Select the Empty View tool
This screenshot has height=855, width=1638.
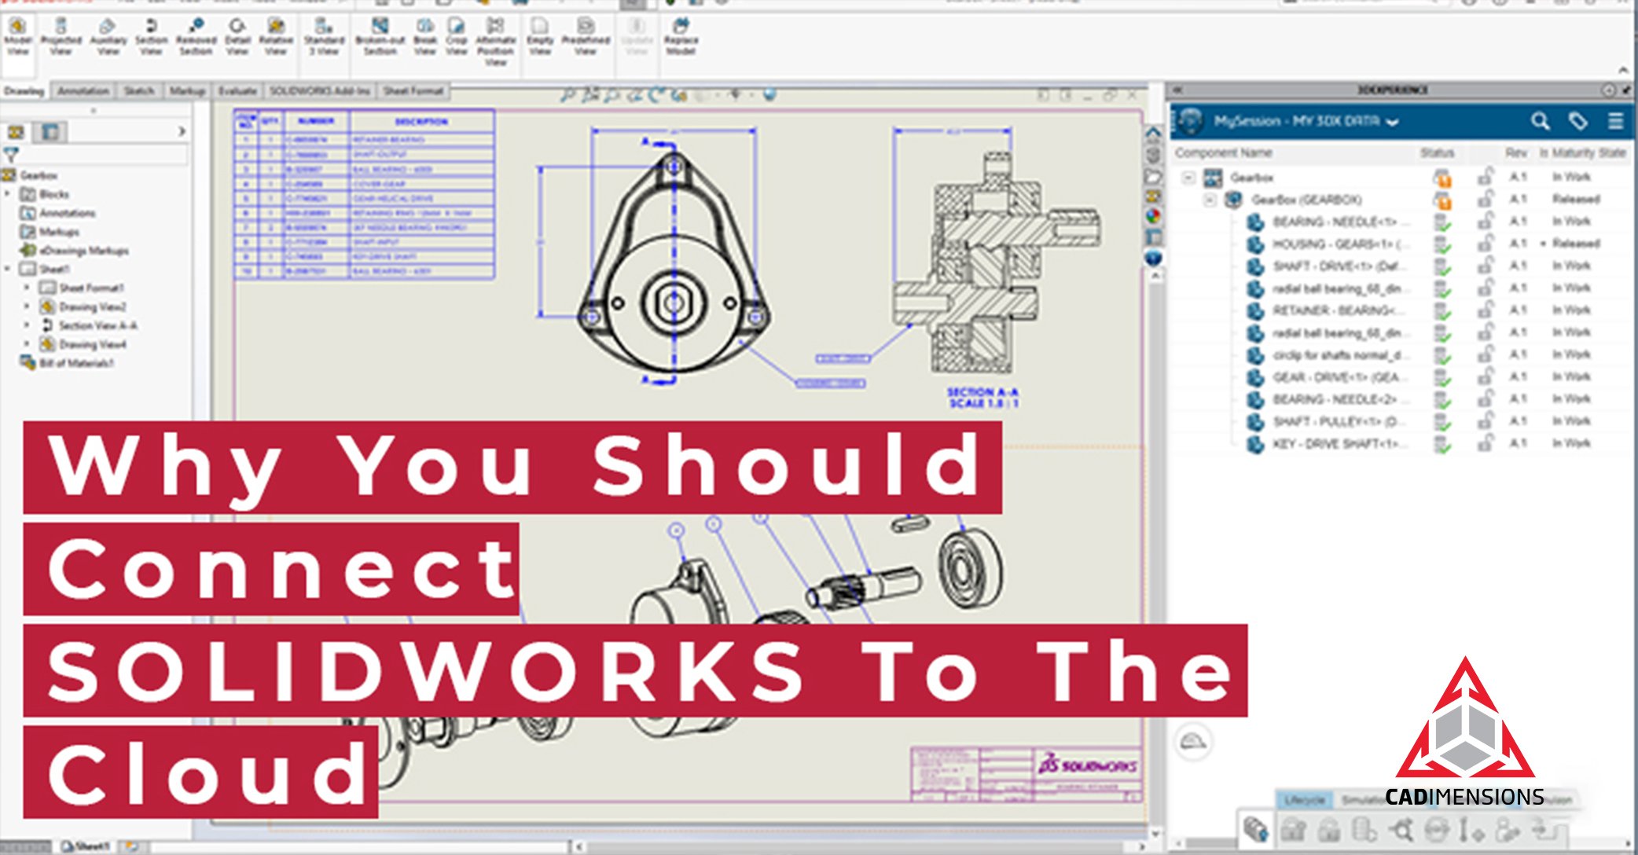(x=541, y=39)
